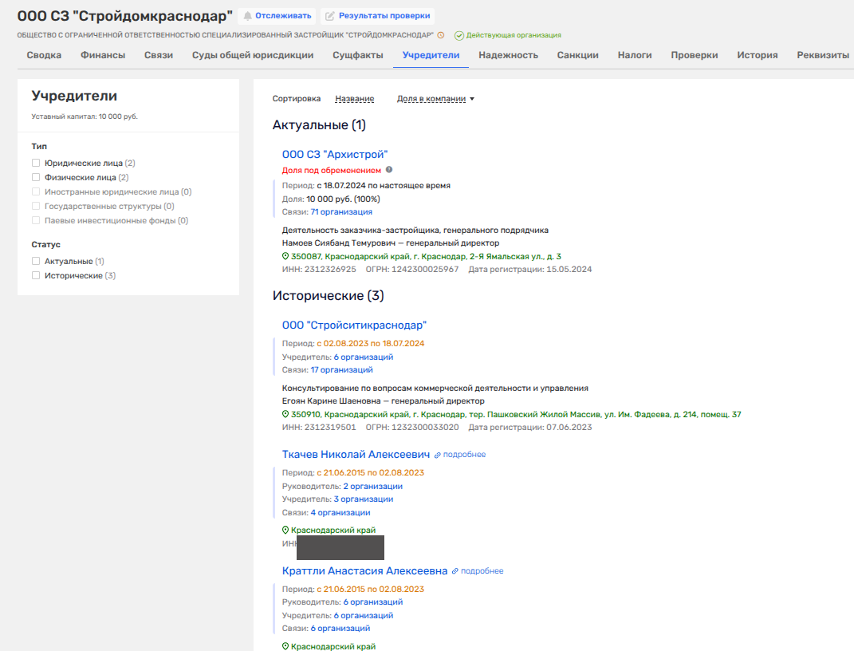Image resolution: width=854 pixels, height=651 pixels.
Task: Click the Доля под обременением warning text
Action: (332, 170)
